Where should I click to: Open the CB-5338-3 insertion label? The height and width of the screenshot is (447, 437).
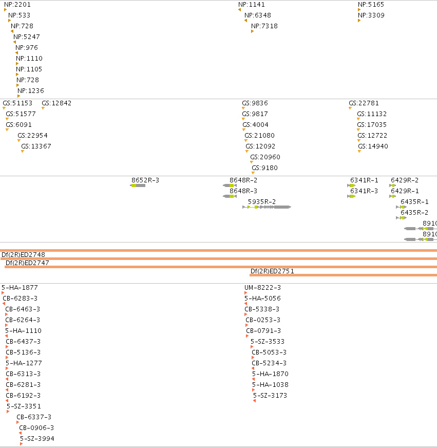(262, 309)
